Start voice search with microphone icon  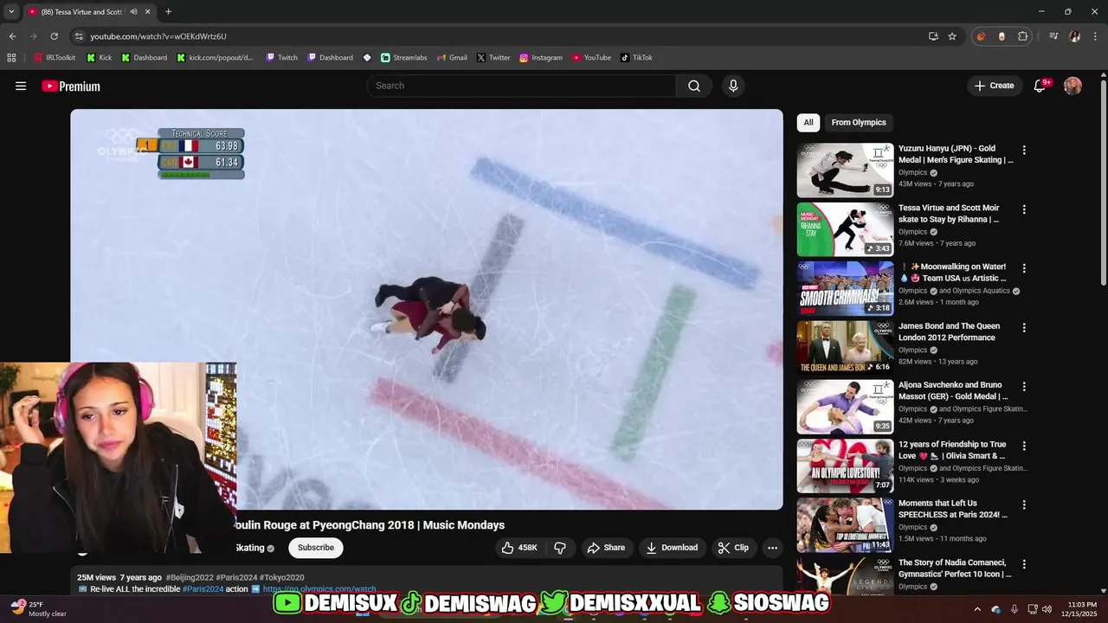tap(733, 86)
